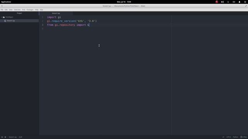248x139 pixels.
Task: Click the X icon in the status bar
Action: click(x=5, y=137)
